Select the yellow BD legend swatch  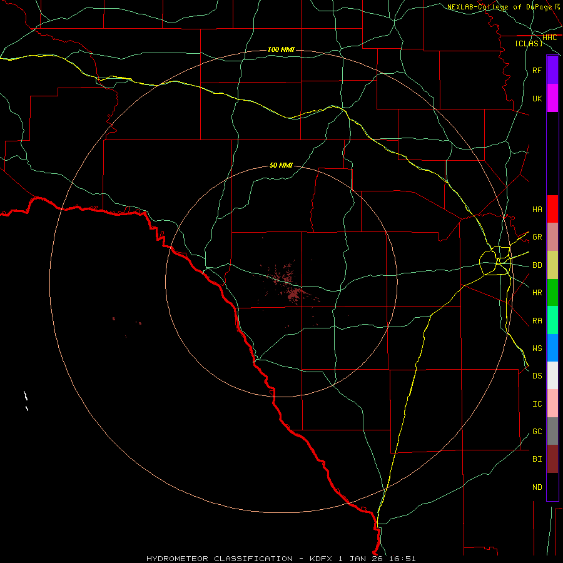[x=552, y=265]
